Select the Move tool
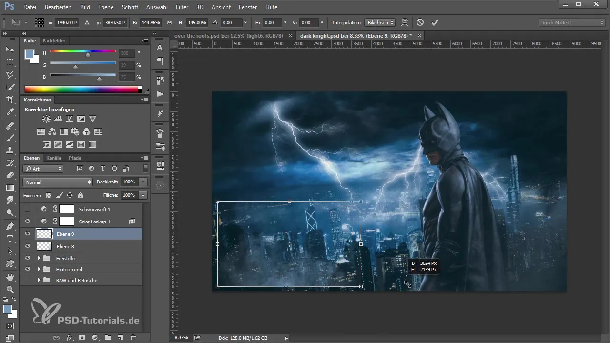 coord(10,50)
